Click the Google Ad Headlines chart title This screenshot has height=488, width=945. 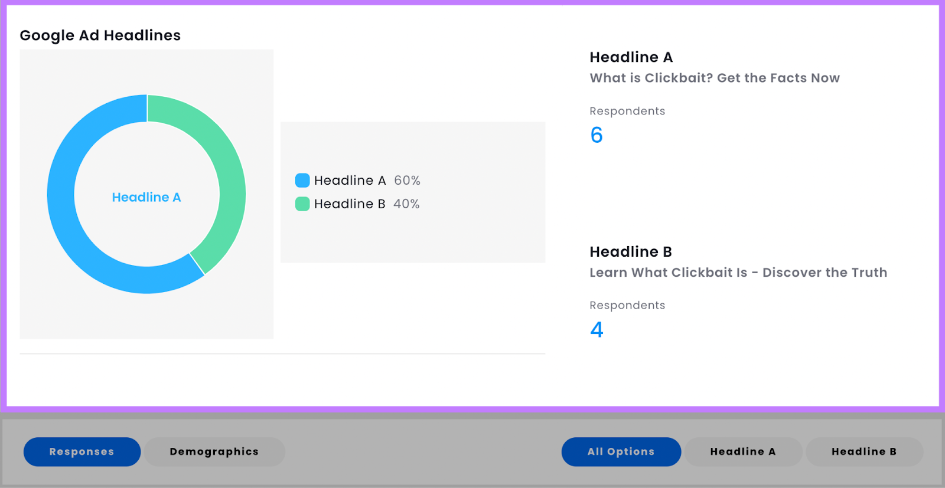[100, 35]
